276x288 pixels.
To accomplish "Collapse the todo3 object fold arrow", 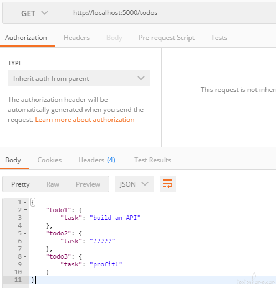I will pos(25,257).
